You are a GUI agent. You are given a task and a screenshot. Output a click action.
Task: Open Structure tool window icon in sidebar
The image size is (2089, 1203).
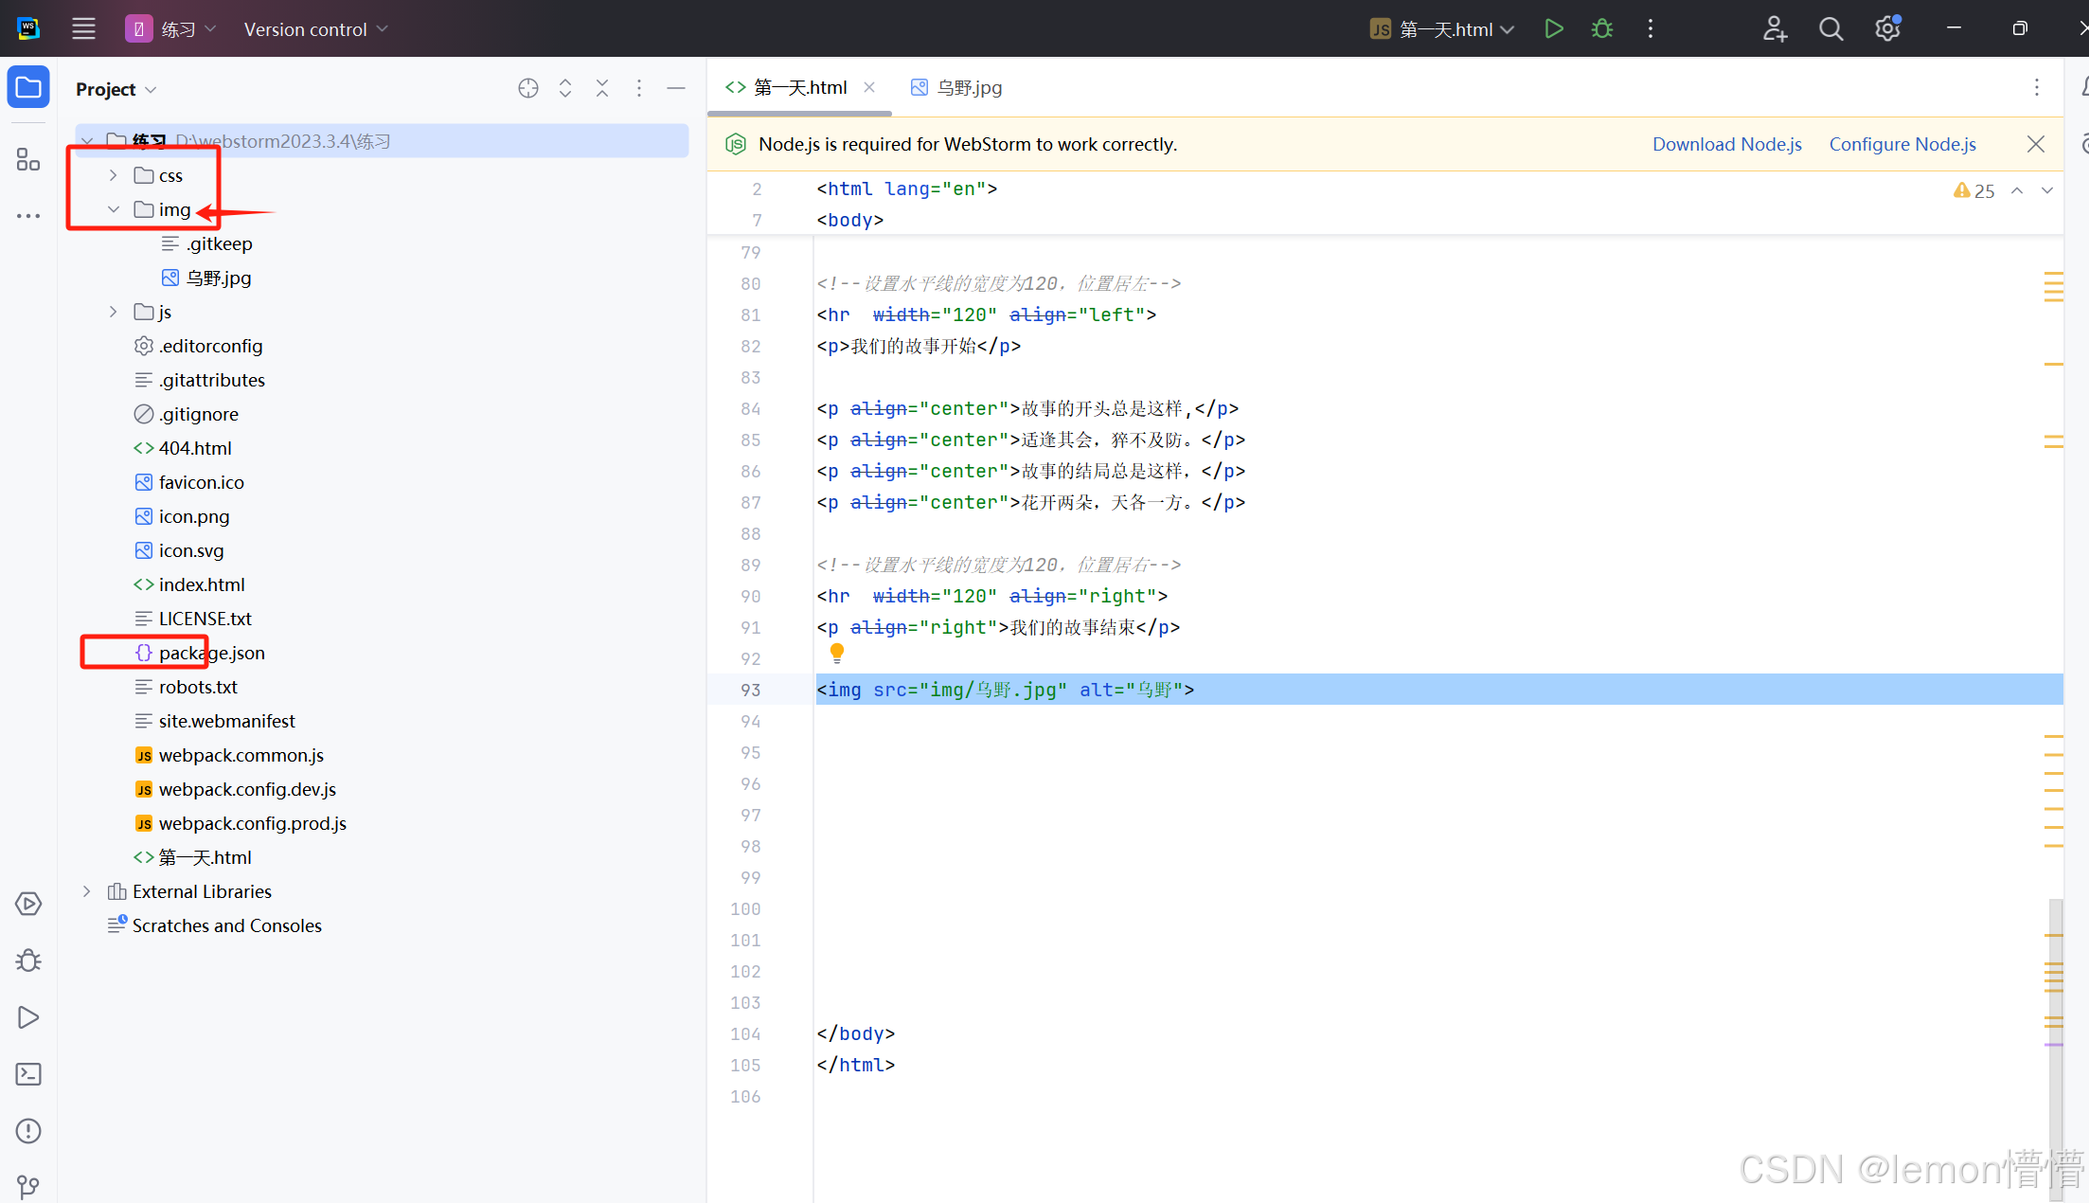[x=28, y=160]
